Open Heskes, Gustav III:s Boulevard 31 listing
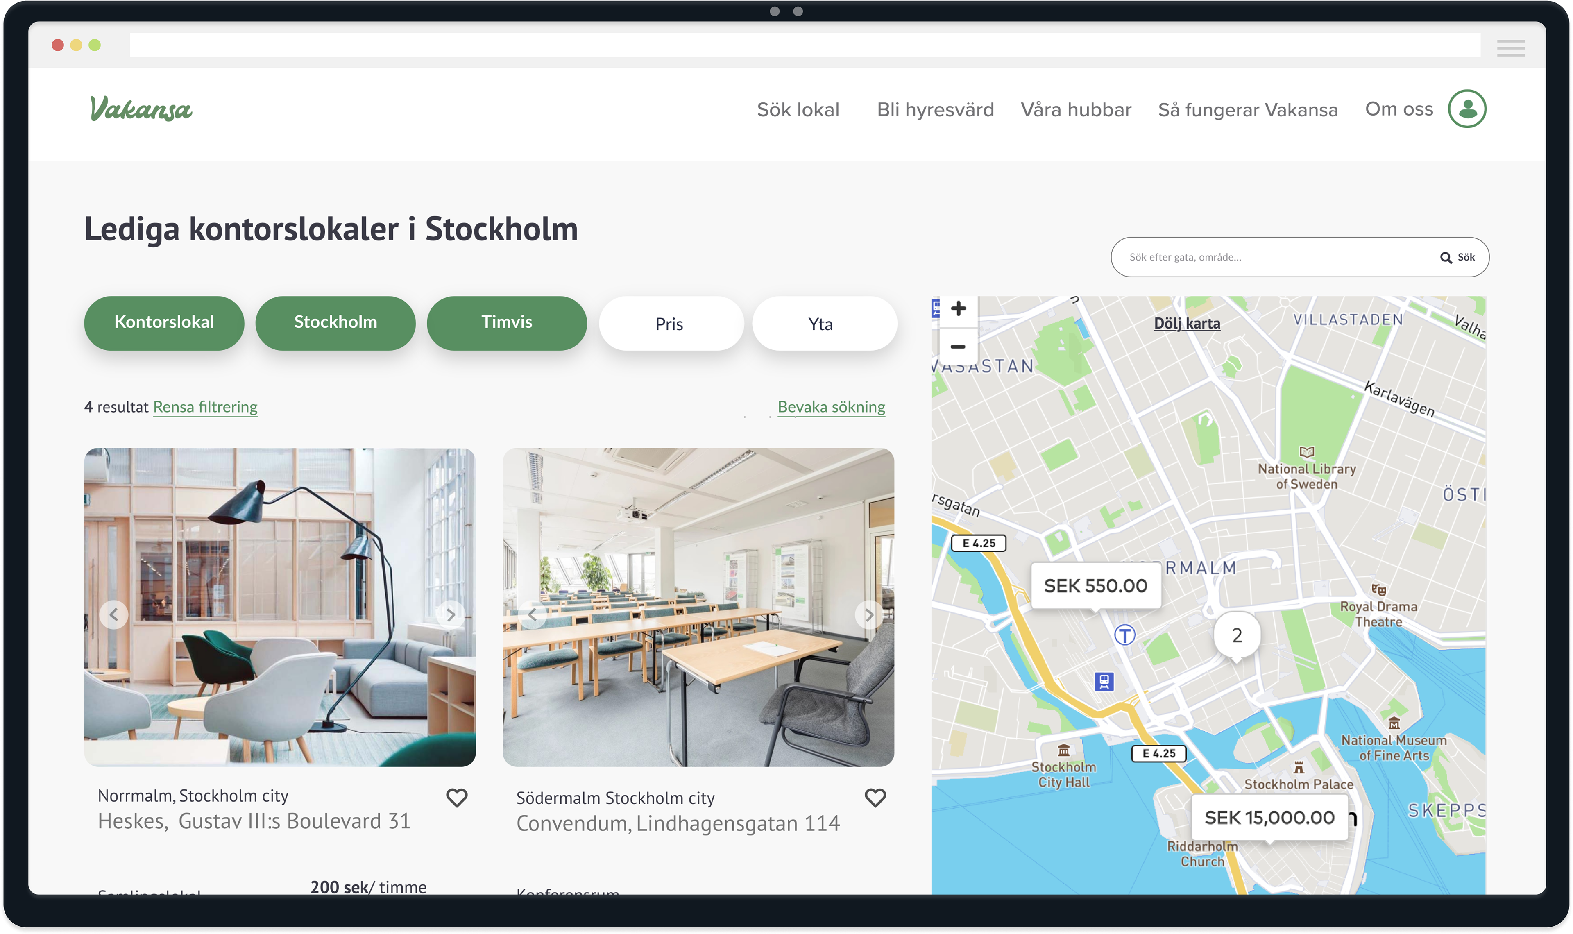Viewport: 1573px width, 934px height. click(254, 821)
